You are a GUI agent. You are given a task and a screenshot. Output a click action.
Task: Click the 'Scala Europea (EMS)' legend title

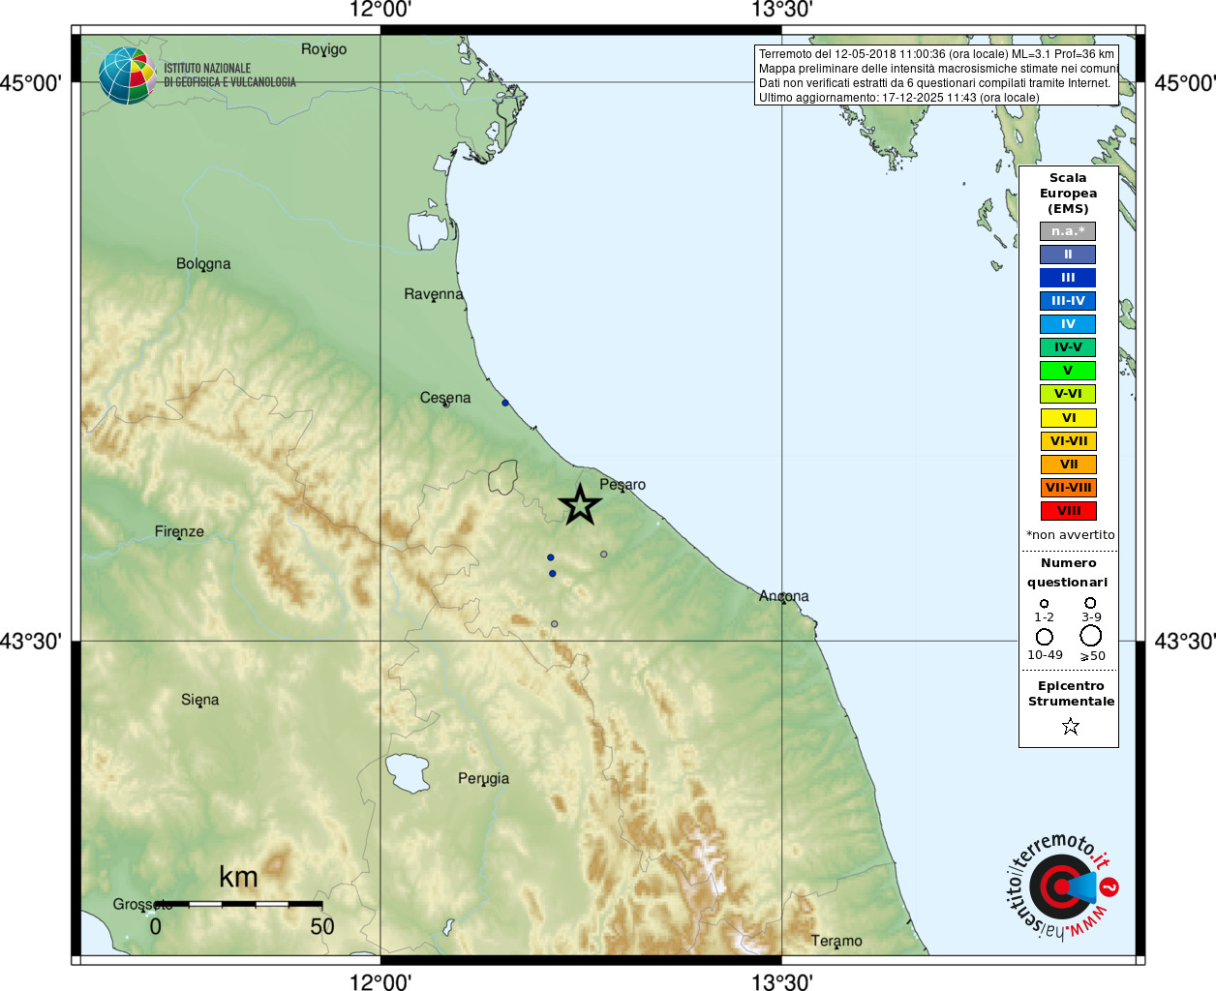click(x=1068, y=194)
